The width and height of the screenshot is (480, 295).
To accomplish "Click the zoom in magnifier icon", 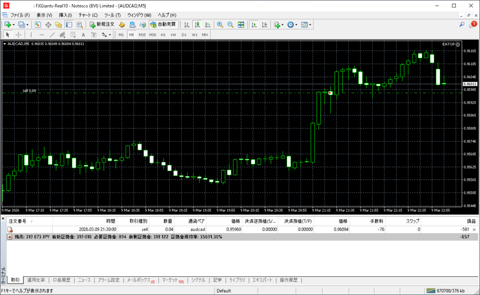I will coord(220,24).
